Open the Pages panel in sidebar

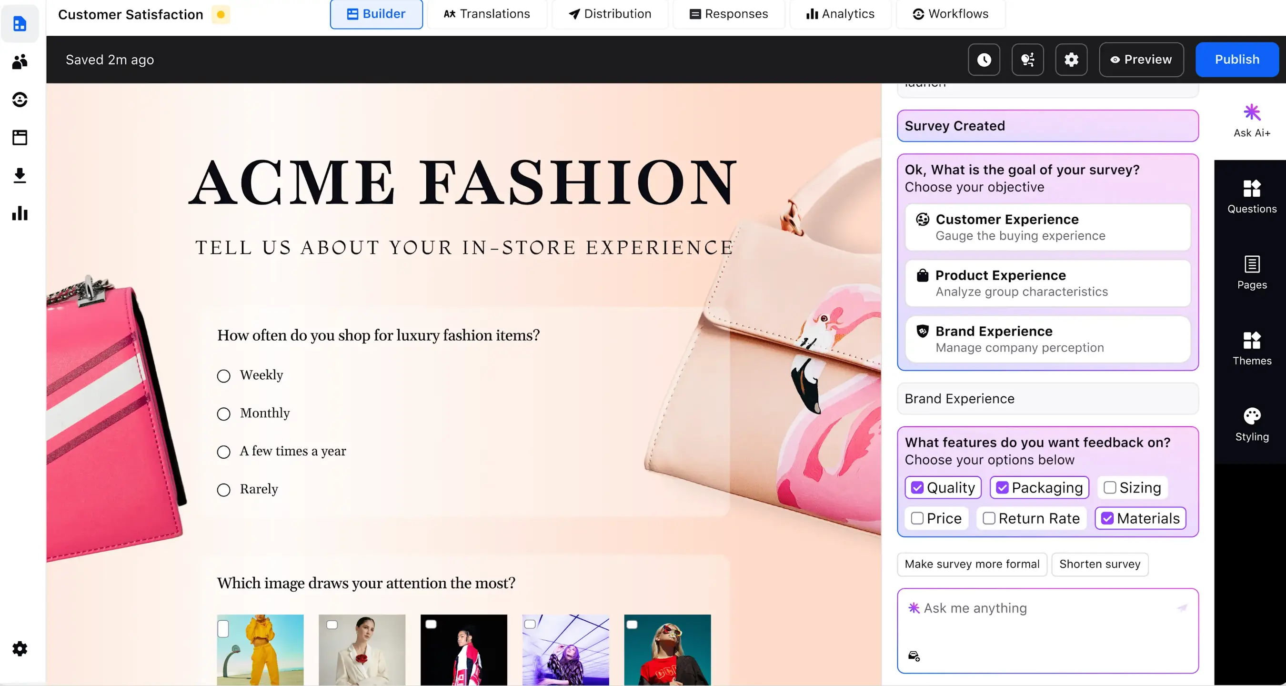1252,272
